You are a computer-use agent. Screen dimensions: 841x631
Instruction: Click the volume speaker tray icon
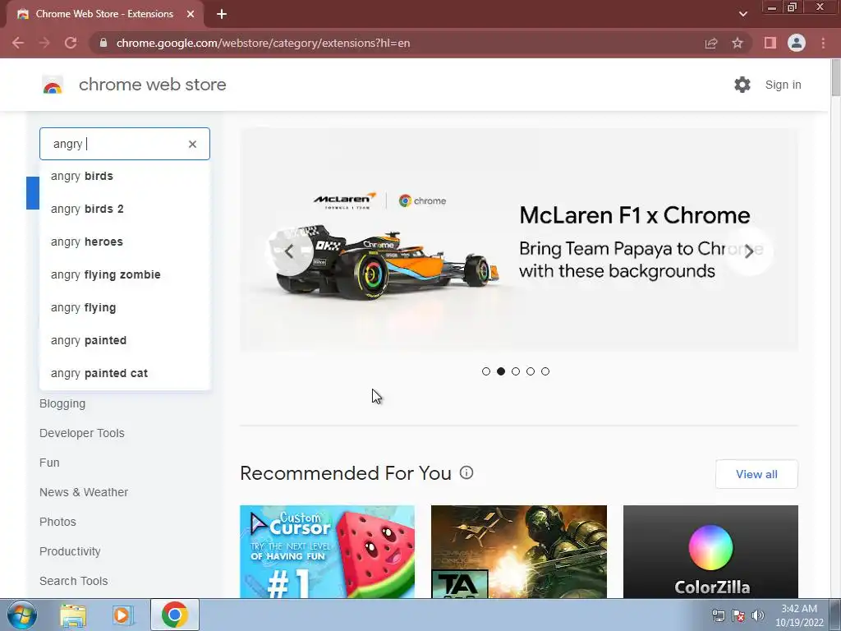[757, 615]
